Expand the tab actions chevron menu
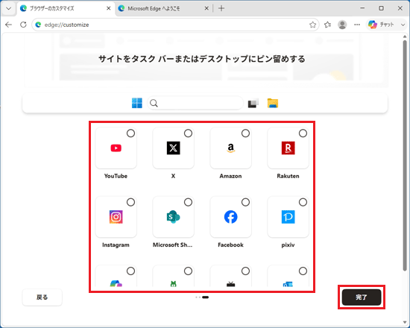 point(9,8)
